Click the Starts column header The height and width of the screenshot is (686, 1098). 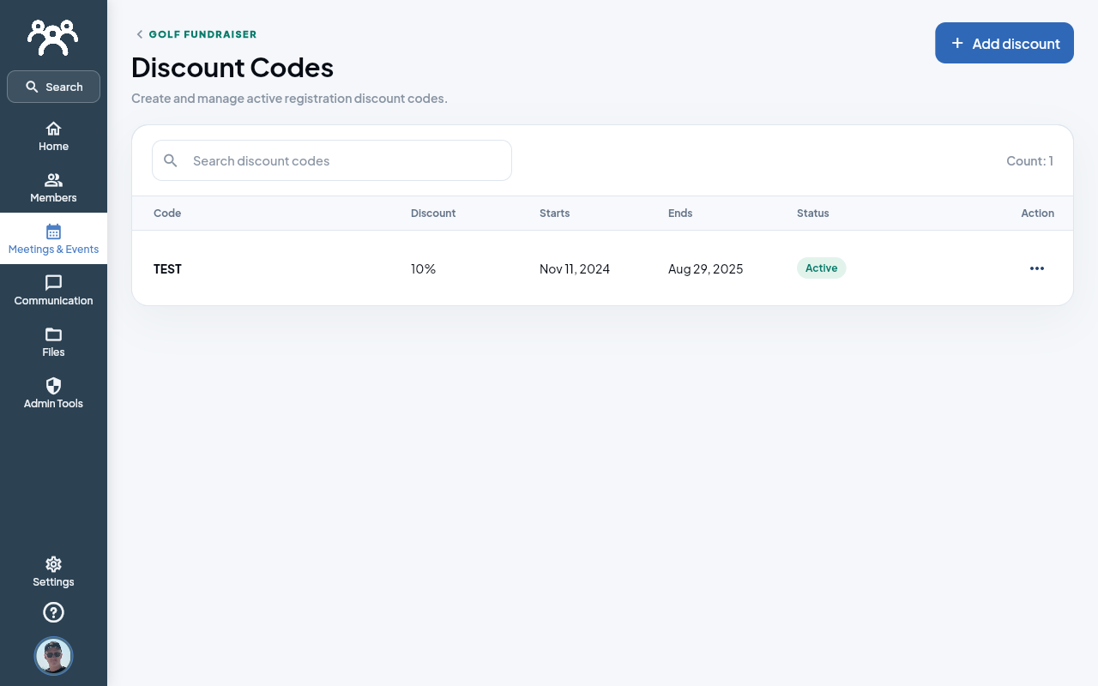(555, 213)
